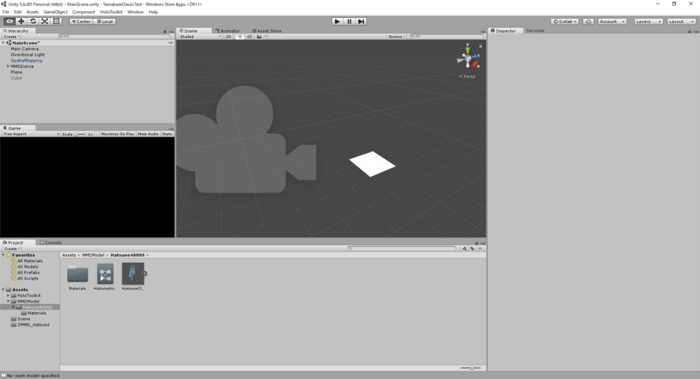This screenshot has width=700, height=379.
Task: Click the white plane in scene
Action: (372, 164)
